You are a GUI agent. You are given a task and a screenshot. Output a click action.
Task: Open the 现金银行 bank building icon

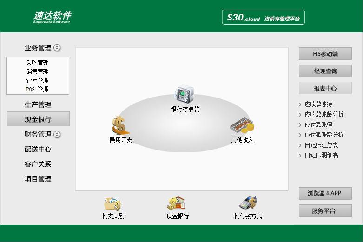(176, 203)
